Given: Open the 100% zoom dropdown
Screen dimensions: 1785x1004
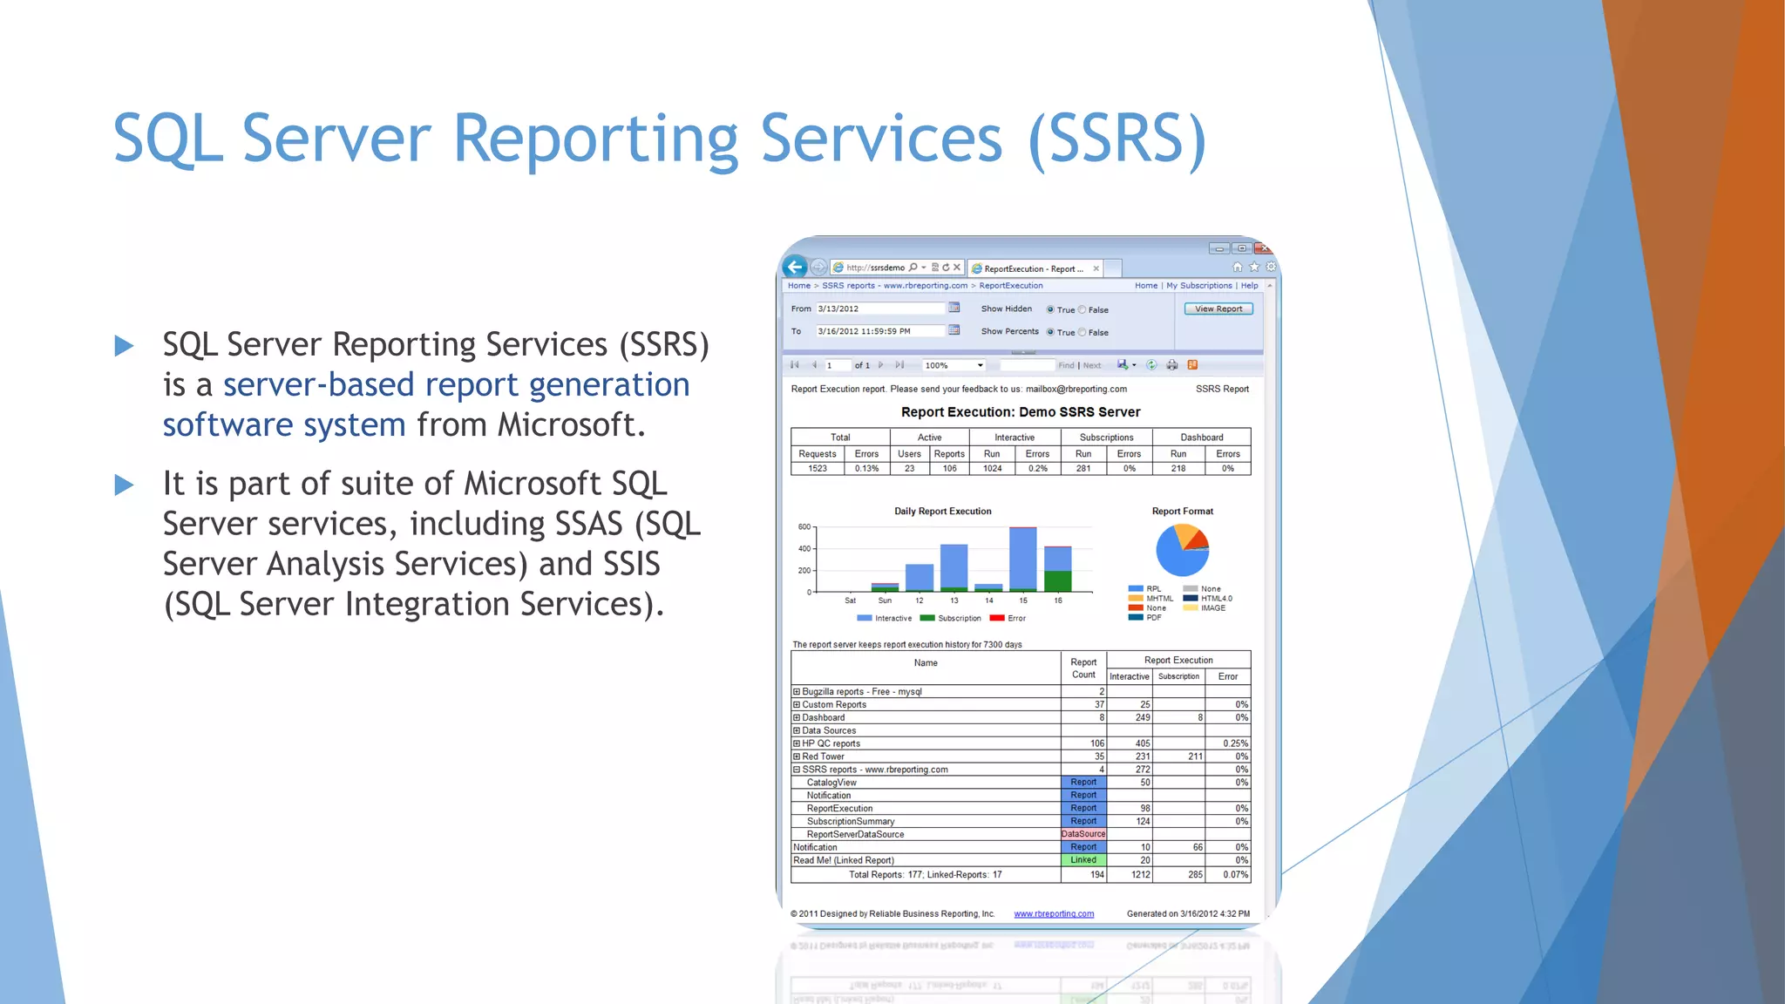Looking at the screenshot, I should 980,366.
